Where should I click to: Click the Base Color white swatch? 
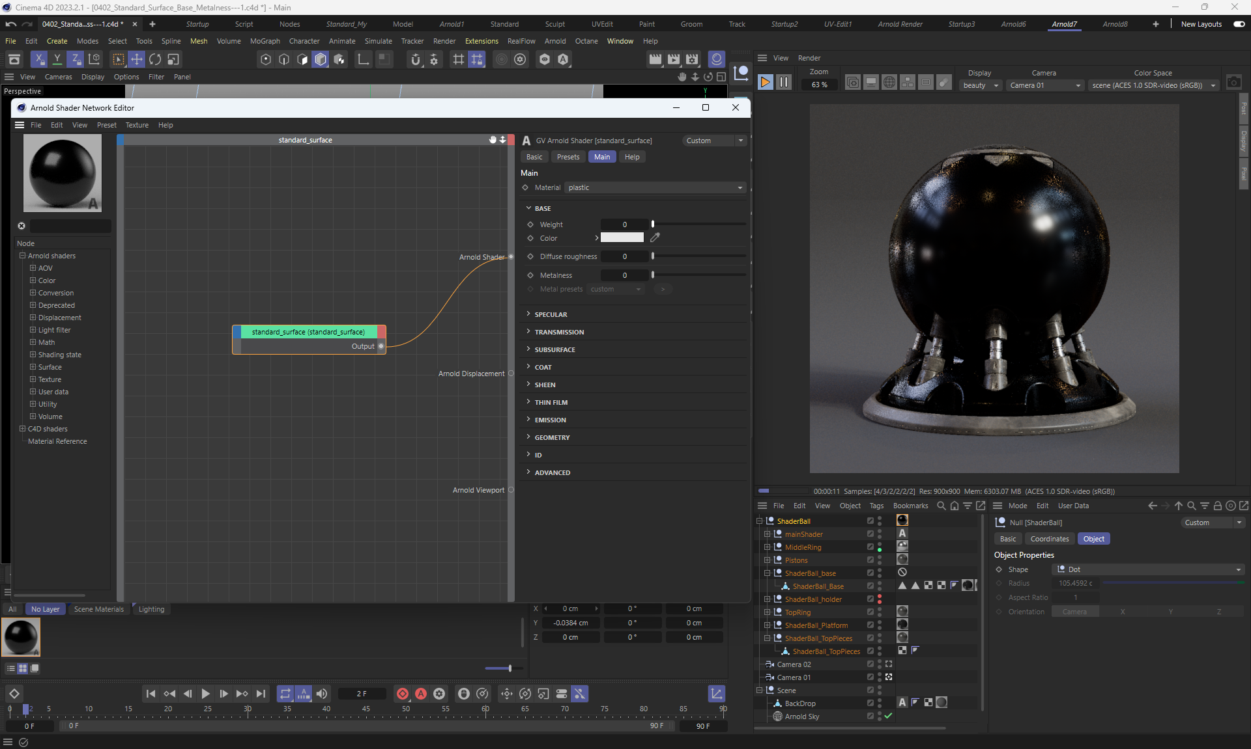[x=622, y=238]
